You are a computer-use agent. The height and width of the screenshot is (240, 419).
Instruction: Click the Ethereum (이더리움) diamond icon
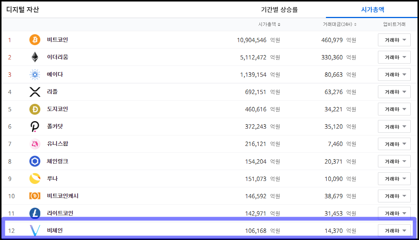[x=35, y=57]
